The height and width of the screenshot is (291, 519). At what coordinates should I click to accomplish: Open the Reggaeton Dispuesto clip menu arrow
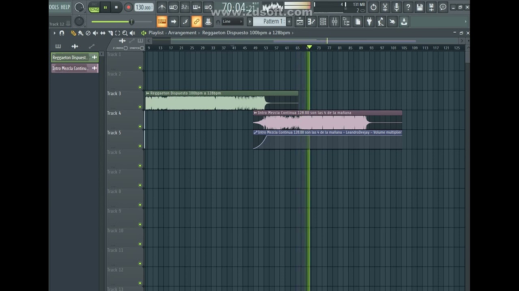[x=148, y=93]
